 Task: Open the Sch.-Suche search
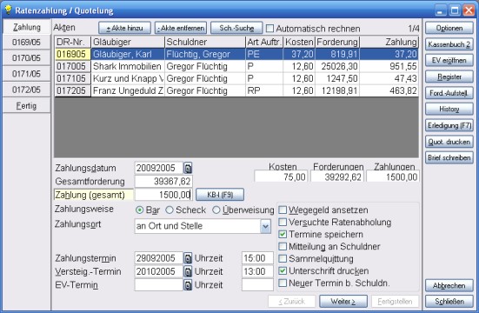(x=236, y=28)
